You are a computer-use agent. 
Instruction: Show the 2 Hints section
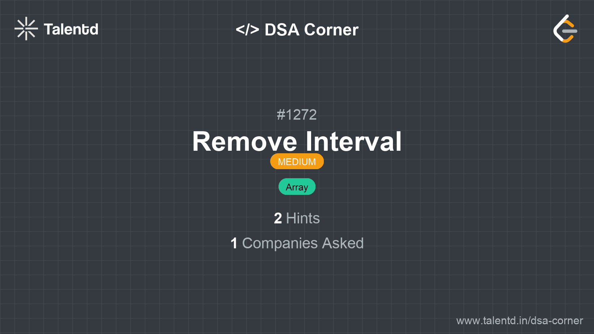coord(297,218)
